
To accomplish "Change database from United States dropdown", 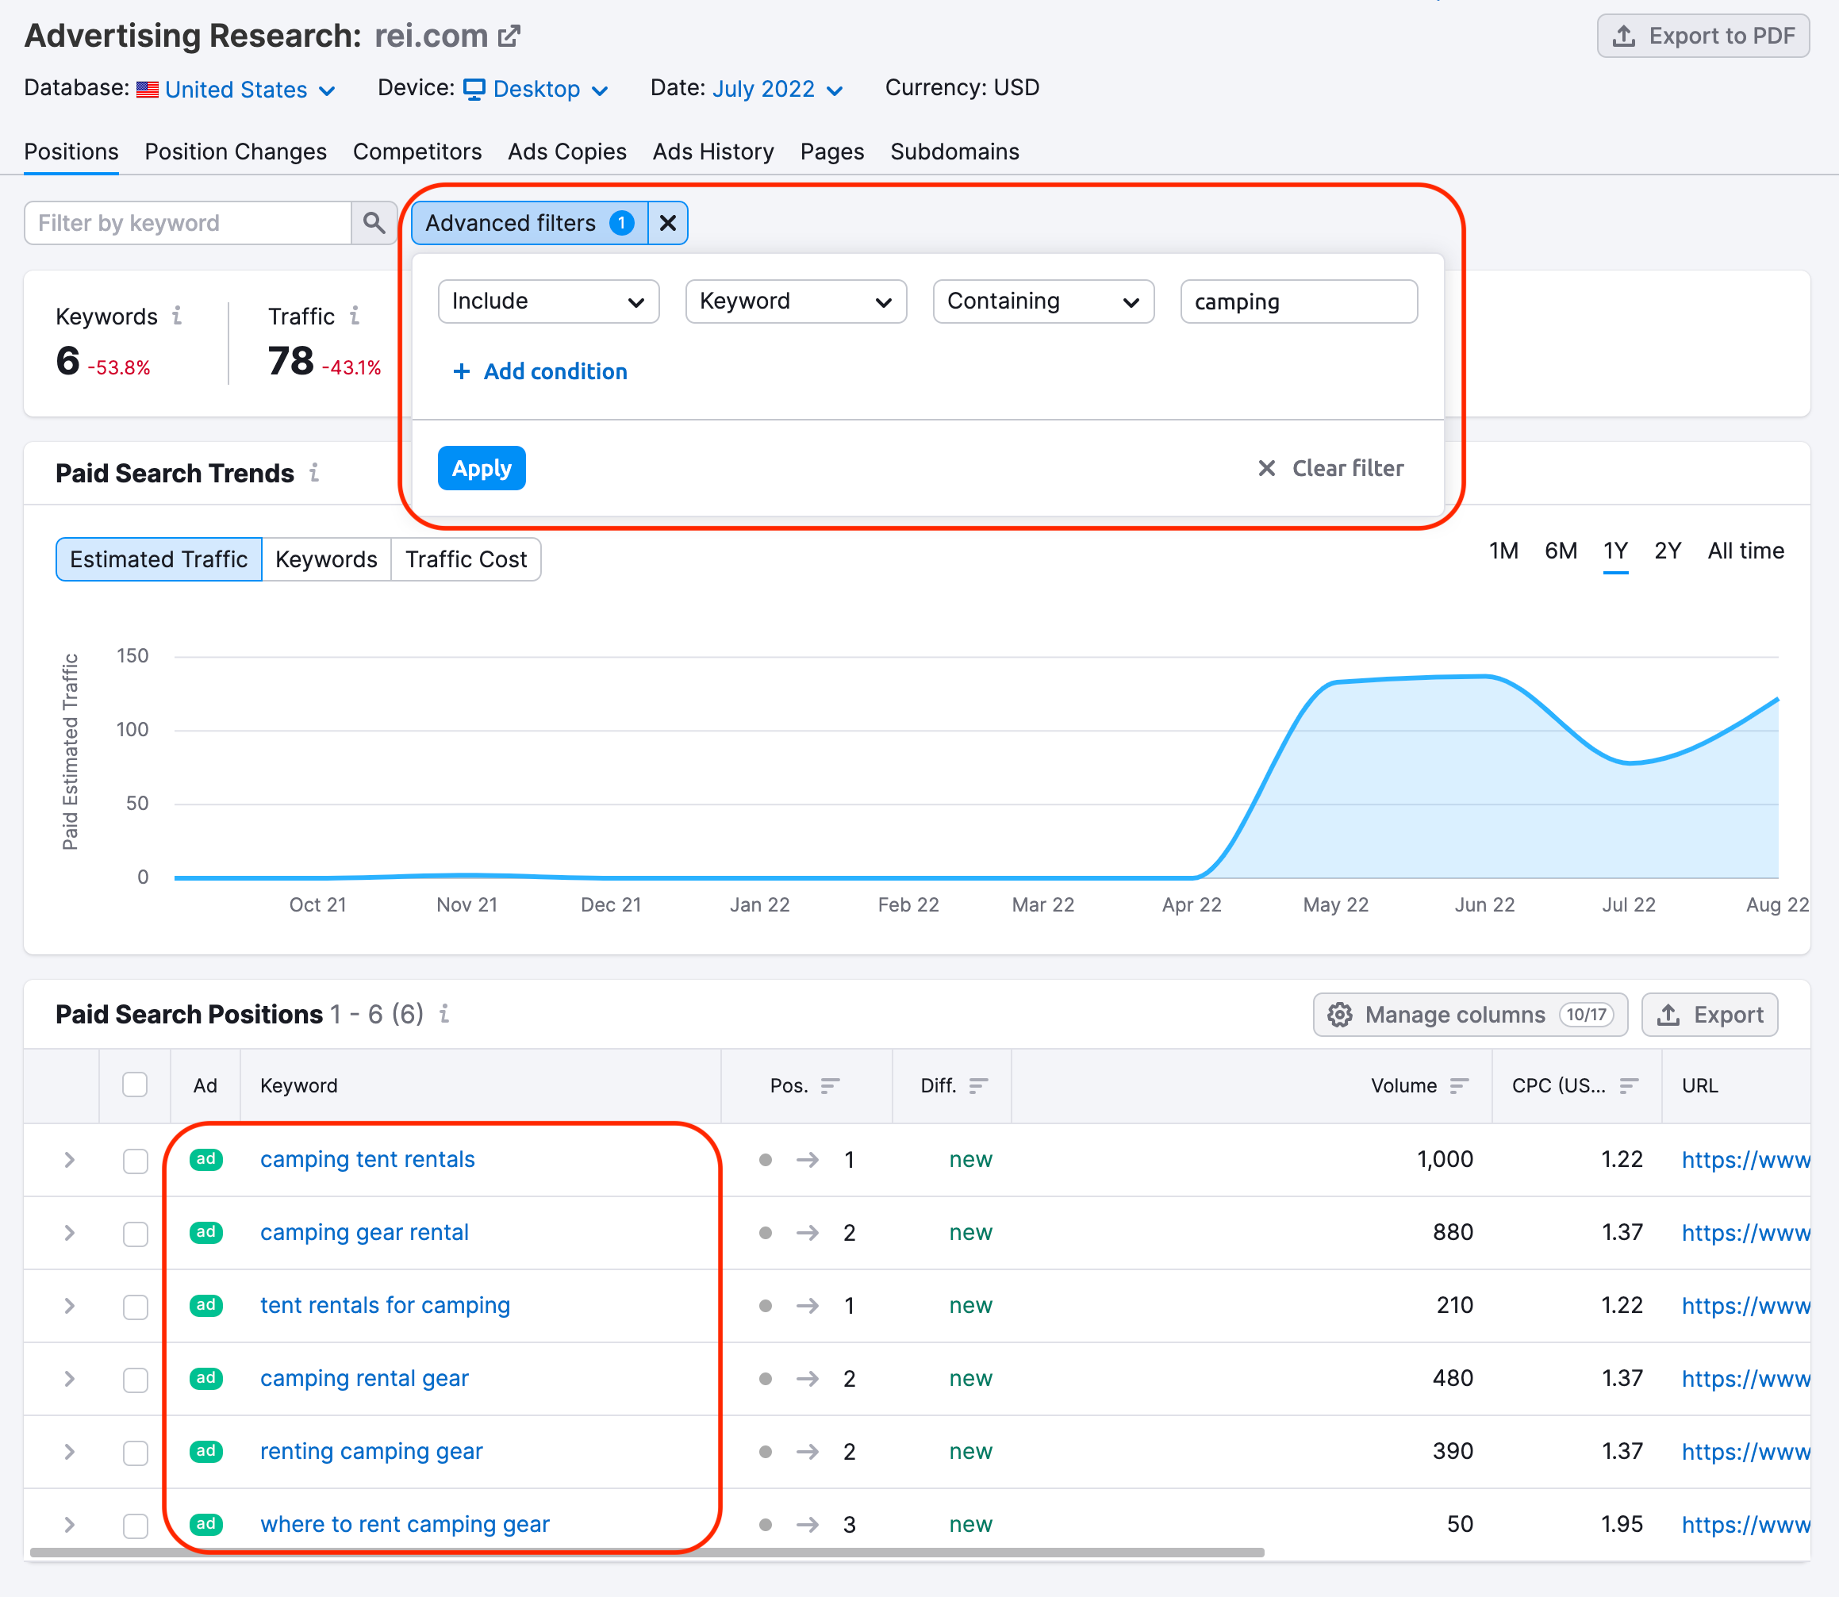I will point(236,88).
